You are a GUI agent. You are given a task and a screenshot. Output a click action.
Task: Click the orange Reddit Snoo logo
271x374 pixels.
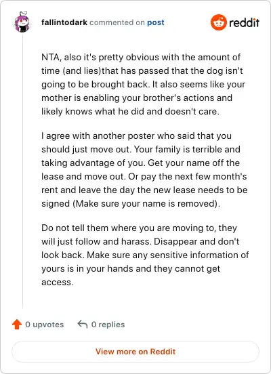(x=219, y=22)
